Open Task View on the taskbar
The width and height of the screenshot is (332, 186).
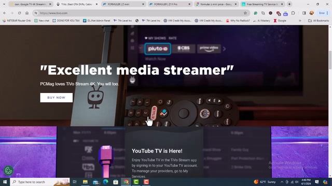point(75,182)
